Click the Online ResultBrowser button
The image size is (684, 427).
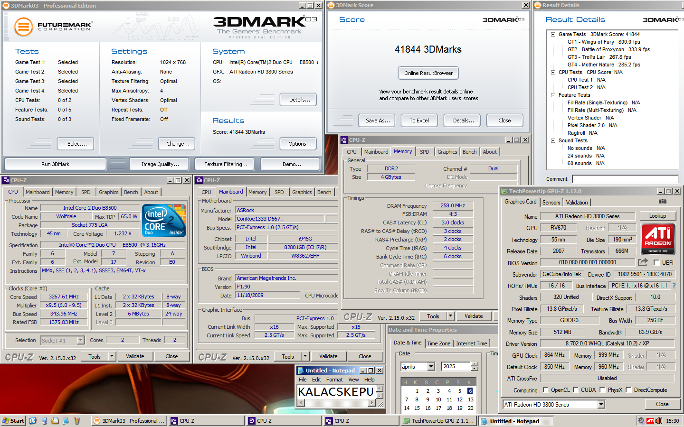tap(428, 73)
